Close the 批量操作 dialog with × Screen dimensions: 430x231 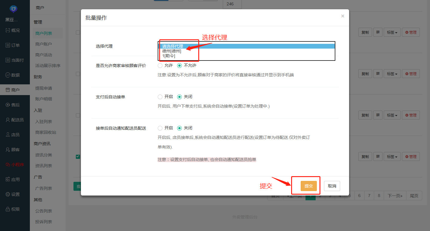click(343, 16)
